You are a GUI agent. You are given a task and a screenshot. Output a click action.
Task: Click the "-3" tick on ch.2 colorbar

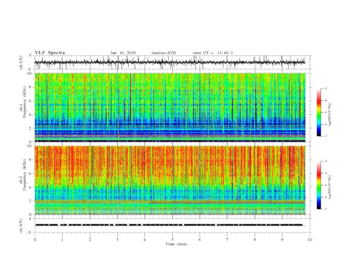325,161
